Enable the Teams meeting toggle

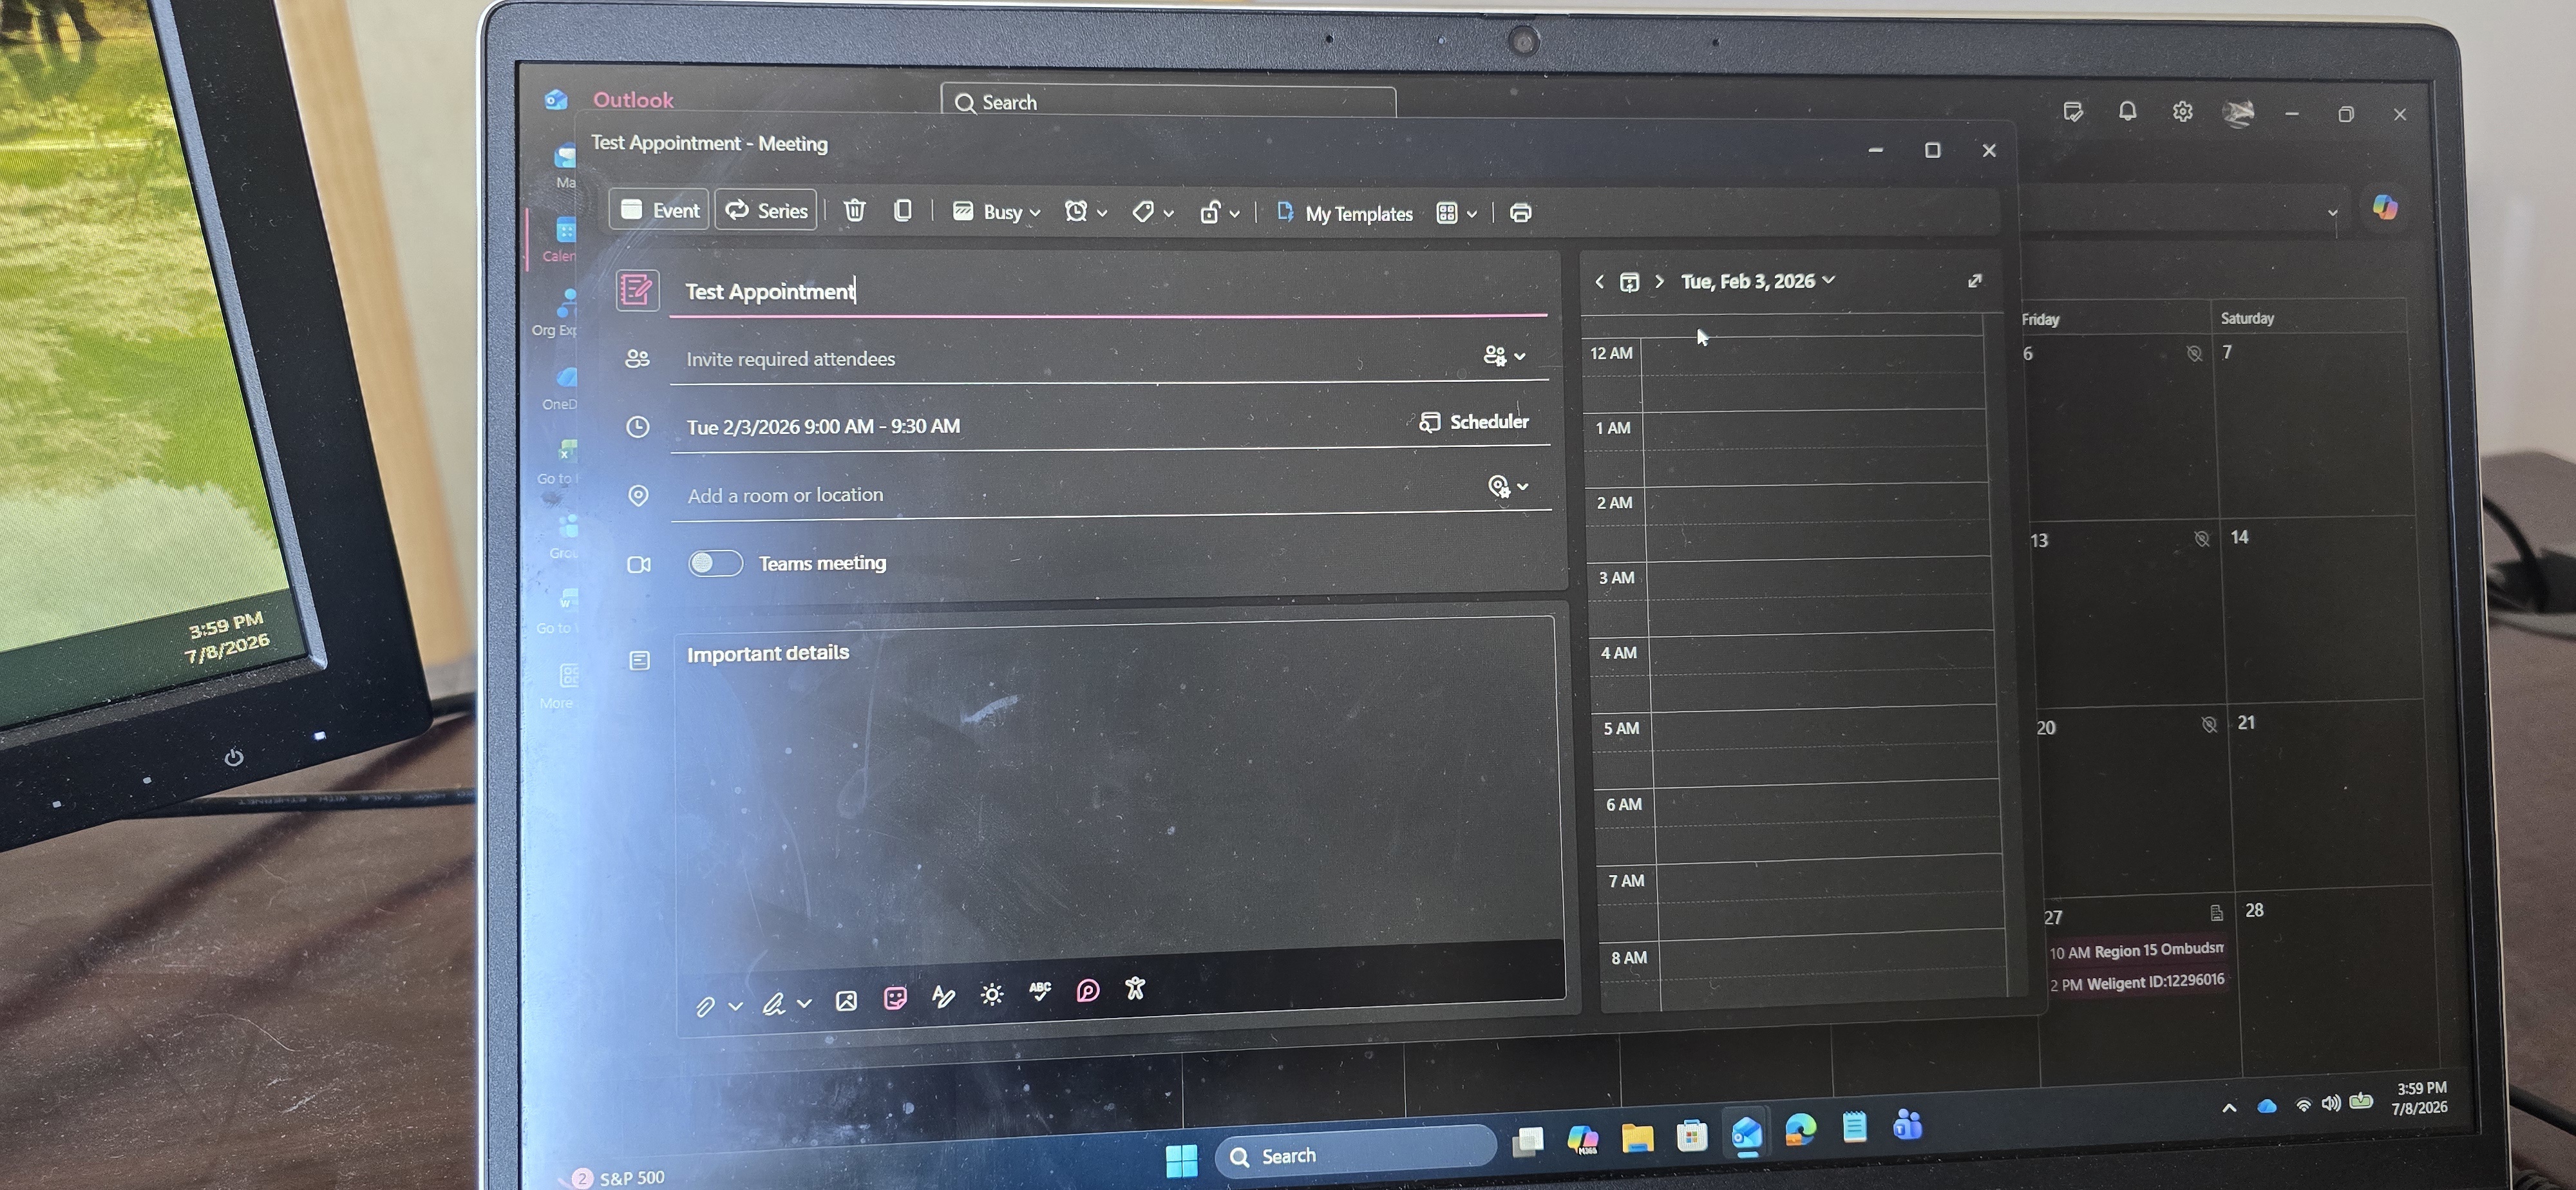[715, 563]
